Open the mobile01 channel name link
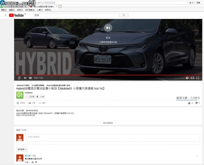 coord(29,93)
